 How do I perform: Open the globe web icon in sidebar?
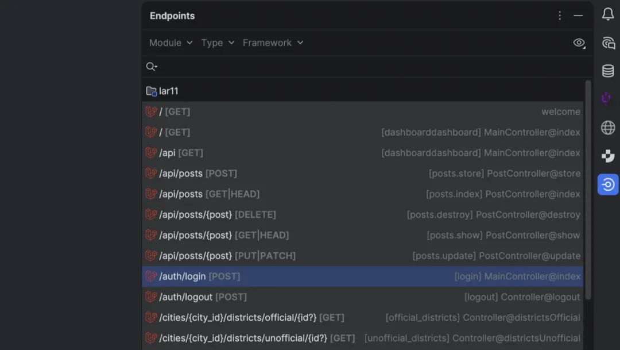click(608, 128)
